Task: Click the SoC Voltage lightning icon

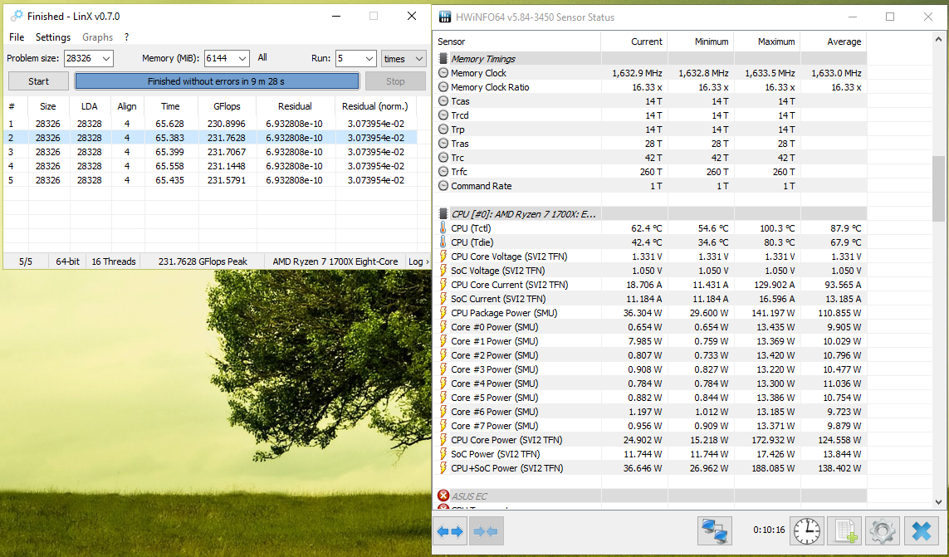Action: click(x=443, y=271)
